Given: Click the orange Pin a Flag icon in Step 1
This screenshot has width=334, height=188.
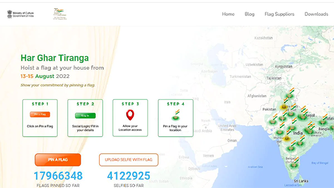Looking at the screenshot, I should click(x=40, y=115).
